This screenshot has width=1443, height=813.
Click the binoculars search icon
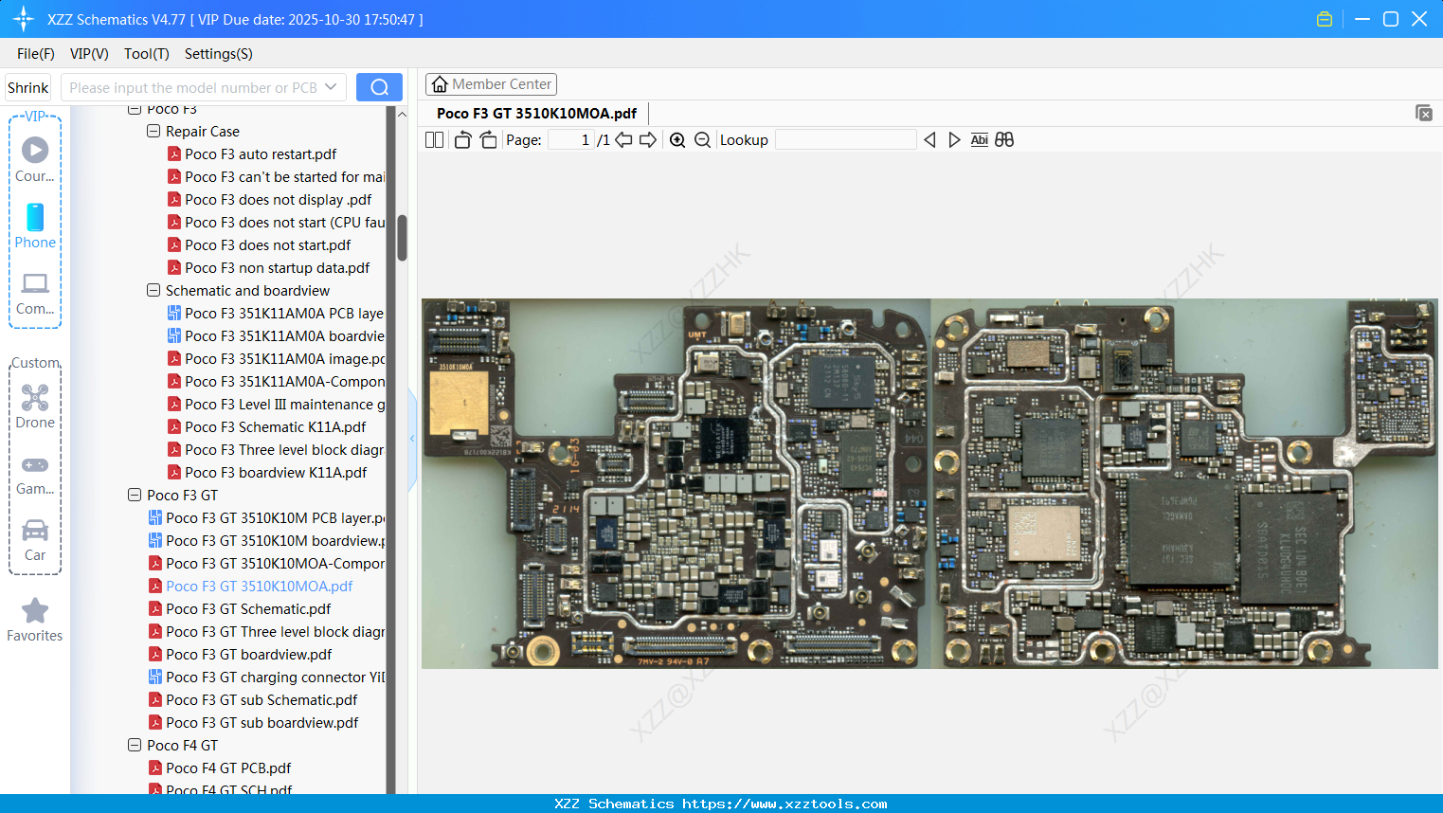coord(1004,140)
